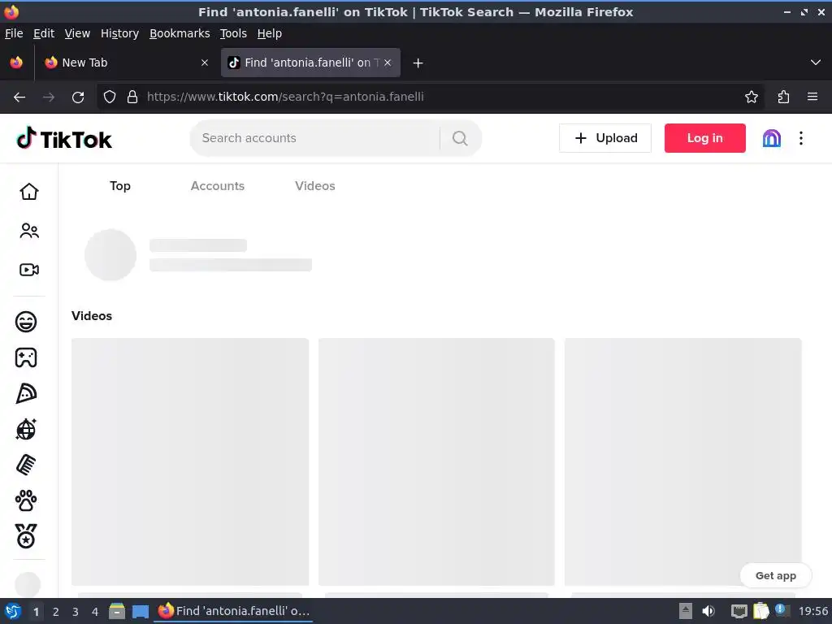Expand the List all tabs chevron
Viewport: 832px width, 624px height.
(x=816, y=63)
